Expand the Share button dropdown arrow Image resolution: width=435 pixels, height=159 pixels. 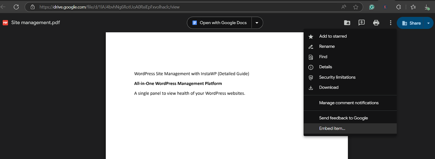click(428, 23)
